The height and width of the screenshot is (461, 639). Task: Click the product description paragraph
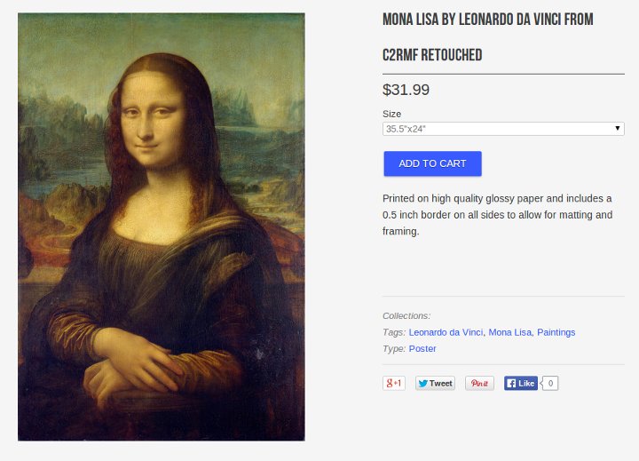point(498,215)
